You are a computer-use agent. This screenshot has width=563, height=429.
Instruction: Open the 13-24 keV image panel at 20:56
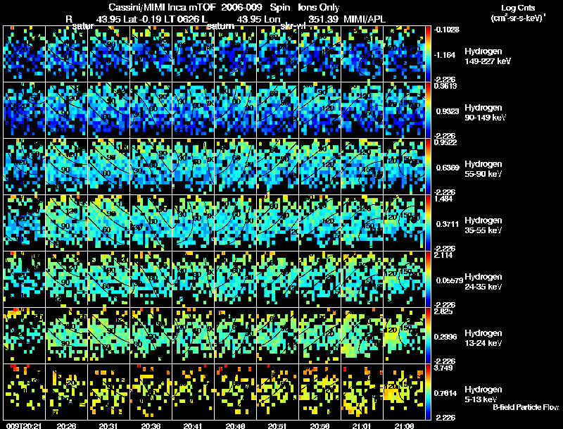[320, 336]
